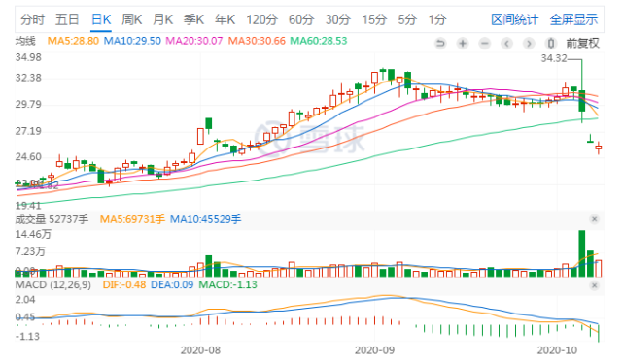Open the 前复权 adjustment dropdown
Screen dimensions: 623x363
[582, 43]
